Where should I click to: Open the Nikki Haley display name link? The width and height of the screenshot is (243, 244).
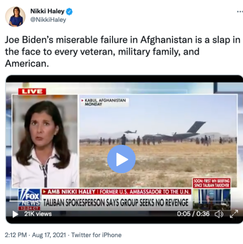(47, 11)
